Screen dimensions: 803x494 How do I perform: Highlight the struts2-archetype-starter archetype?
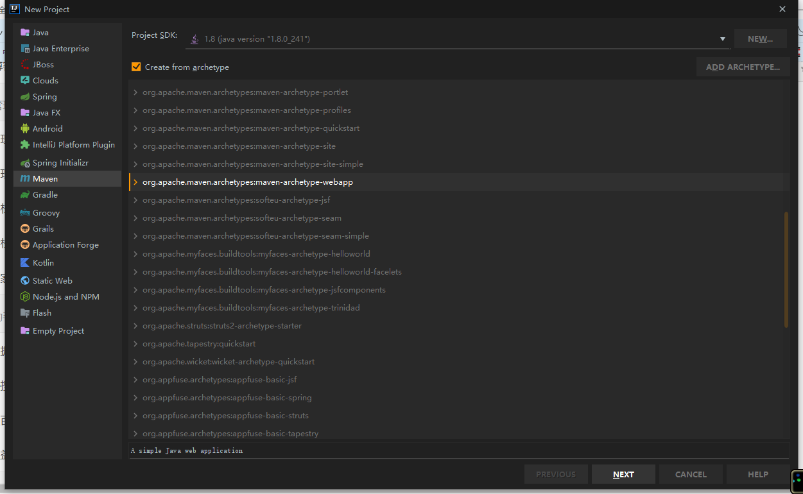tap(221, 325)
